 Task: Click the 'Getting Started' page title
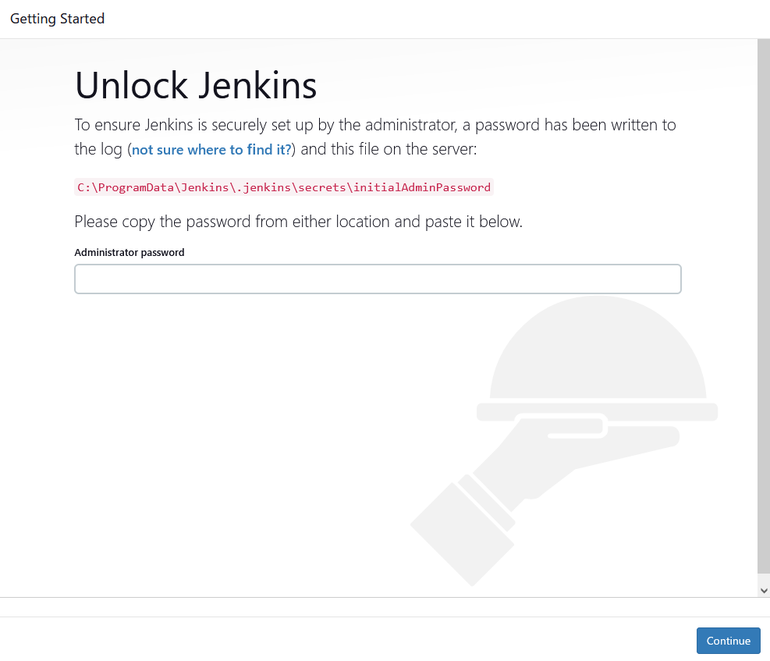coord(57,18)
